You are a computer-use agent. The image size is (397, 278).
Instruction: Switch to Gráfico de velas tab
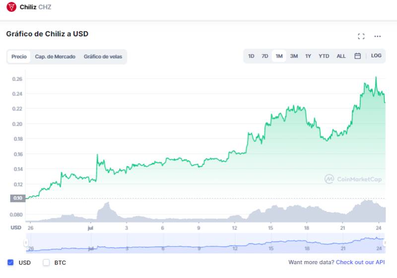point(103,57)
